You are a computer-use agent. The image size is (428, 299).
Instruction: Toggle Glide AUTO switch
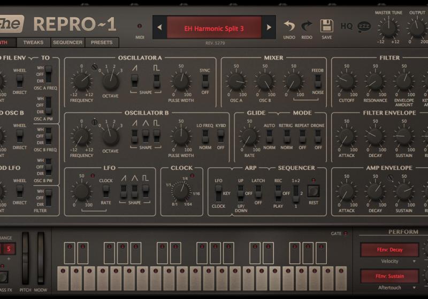(x=269, y=136)
